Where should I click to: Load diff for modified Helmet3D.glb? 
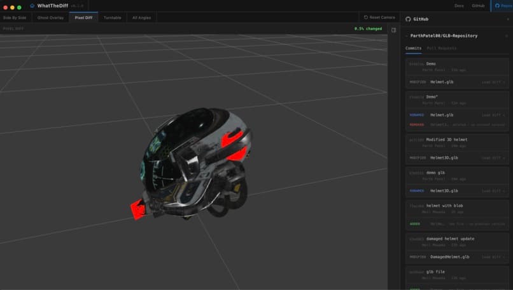[x=493, y=158]
